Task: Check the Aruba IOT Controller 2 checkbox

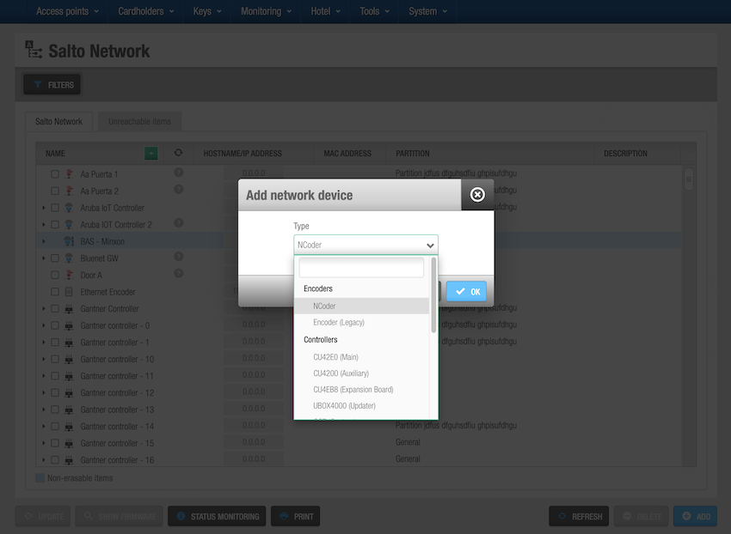Action: (x=55, y=224)
